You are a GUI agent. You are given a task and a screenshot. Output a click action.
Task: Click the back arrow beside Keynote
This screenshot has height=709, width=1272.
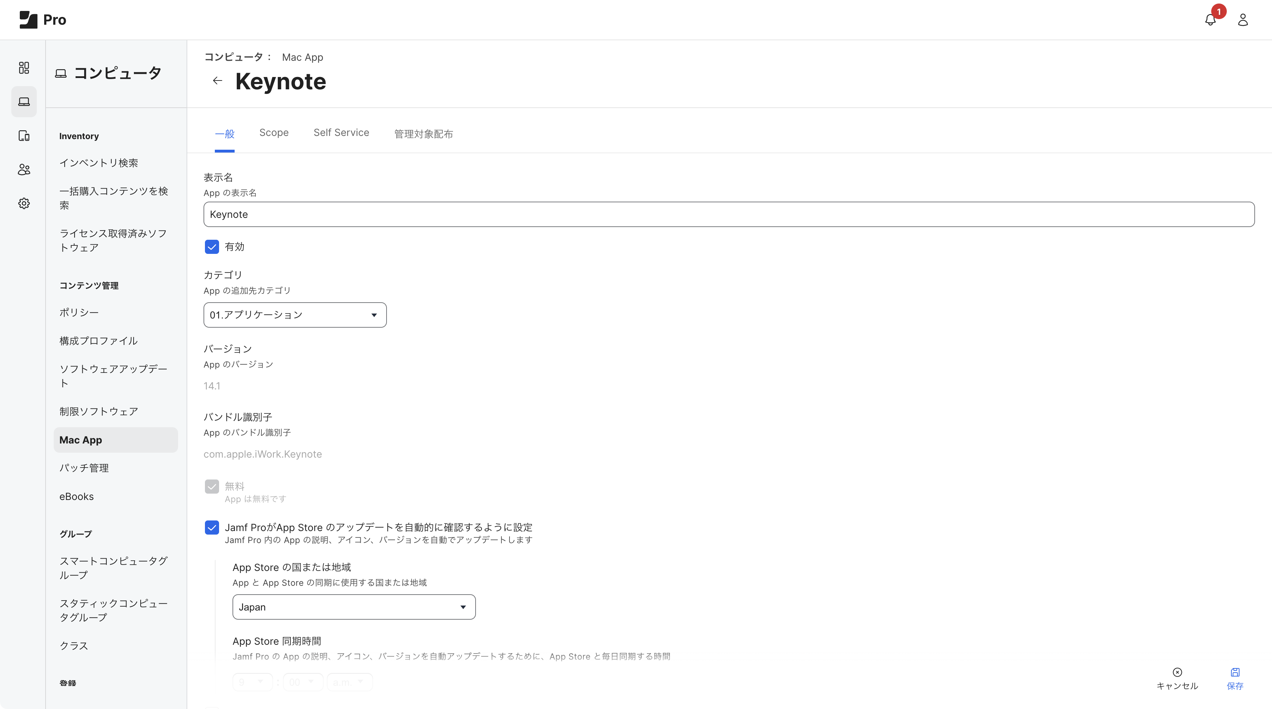pyautogui.click(x=217, y=81)
